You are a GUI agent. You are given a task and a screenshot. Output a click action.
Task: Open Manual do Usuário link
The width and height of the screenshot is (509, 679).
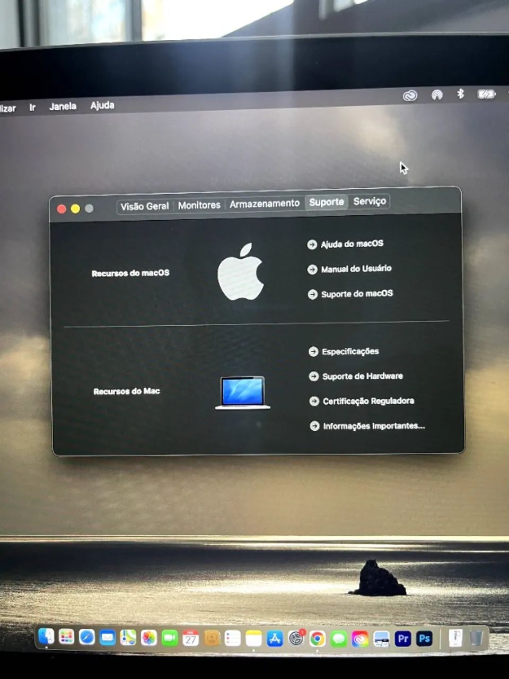[x=349, y=269]
